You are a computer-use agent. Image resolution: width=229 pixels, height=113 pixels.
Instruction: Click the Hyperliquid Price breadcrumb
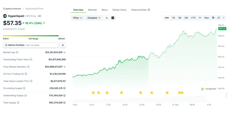click(34, 8)
